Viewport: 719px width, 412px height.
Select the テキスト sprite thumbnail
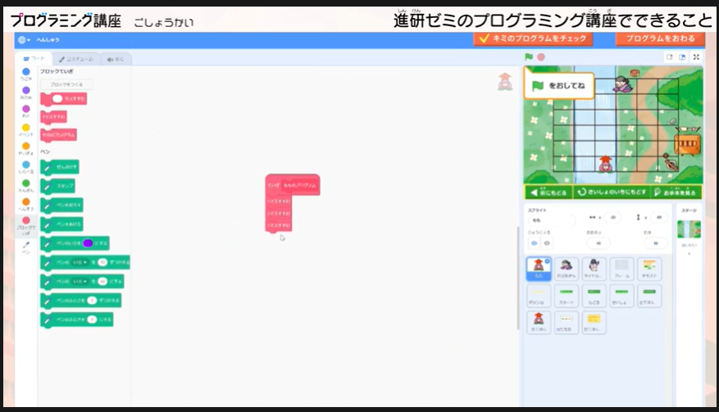648,268
